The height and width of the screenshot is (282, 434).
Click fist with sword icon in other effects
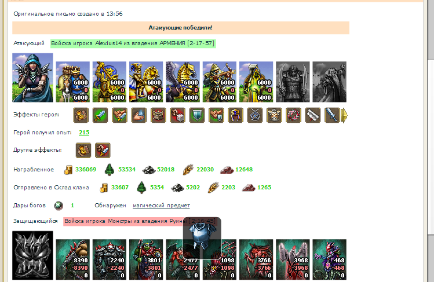pyautogui.click(x=103, y=150)
